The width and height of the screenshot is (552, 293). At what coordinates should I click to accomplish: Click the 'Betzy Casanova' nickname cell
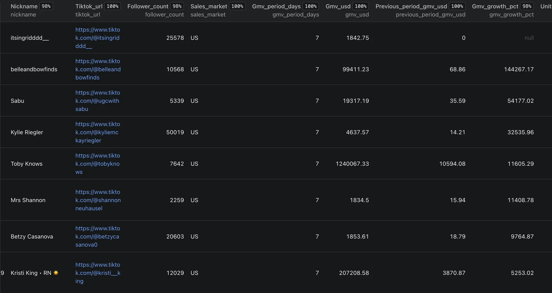pos(32,237)
